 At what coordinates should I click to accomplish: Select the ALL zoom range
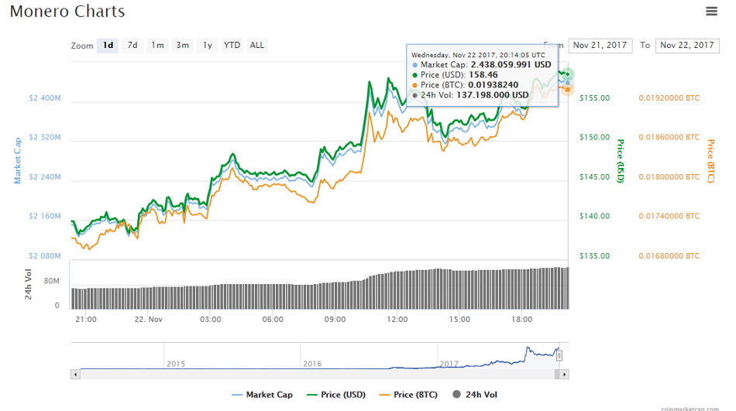coord(256,46)
